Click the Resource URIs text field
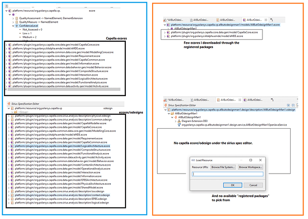Screen dimensions: 308x219 point(228,174)
